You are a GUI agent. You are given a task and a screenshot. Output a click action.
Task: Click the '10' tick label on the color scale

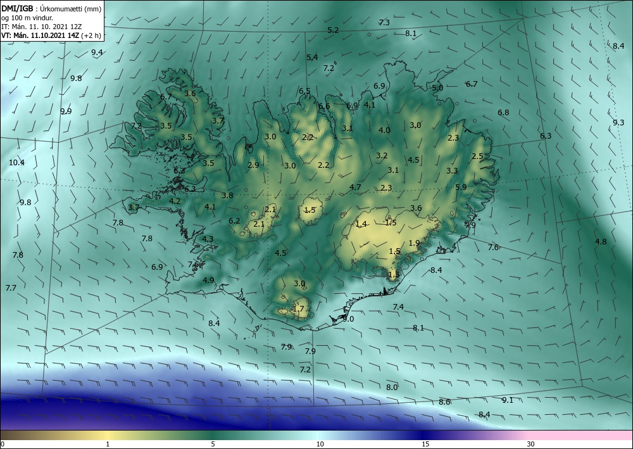pos(320,444)
